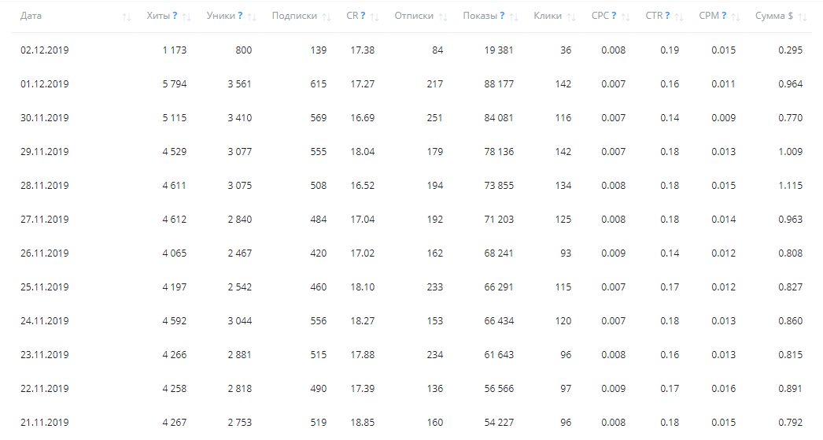Viewport: 823px width, 440px height.
Task: Select the 02.12.2019 date row cell
Action: (45, 50)
